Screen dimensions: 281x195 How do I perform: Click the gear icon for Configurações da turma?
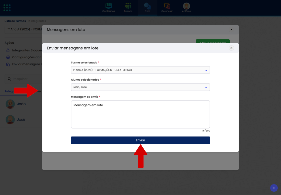coord(8,57)
